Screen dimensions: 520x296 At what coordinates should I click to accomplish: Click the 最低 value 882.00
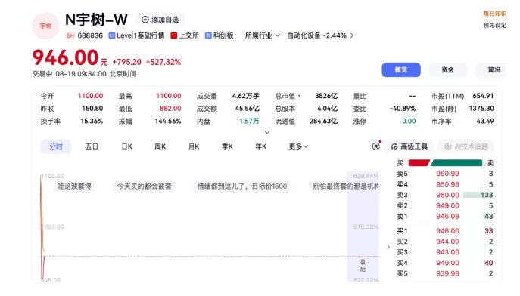click(x=170, y=109)
